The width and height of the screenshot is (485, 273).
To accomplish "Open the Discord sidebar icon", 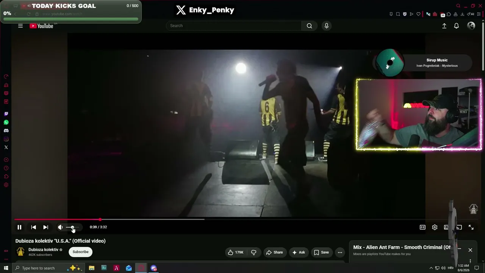I will (6, 130).
